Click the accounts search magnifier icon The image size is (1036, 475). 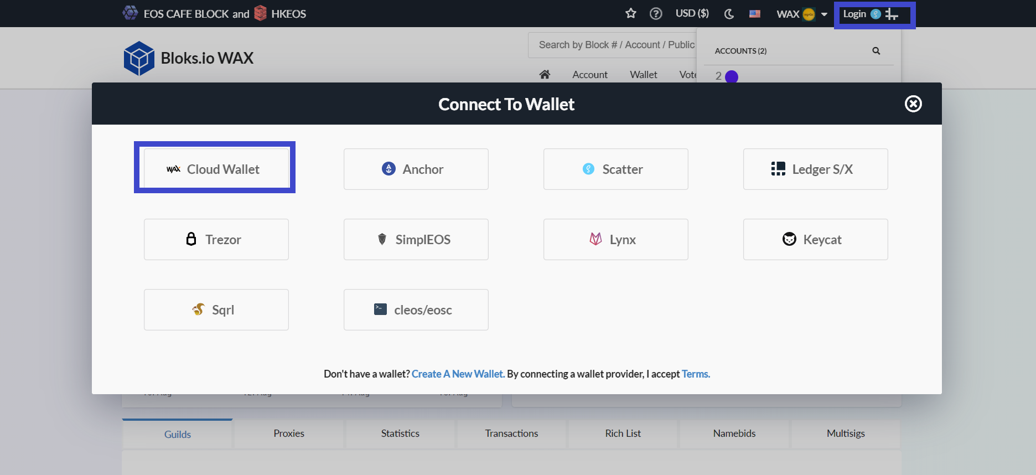click(876, 51)
